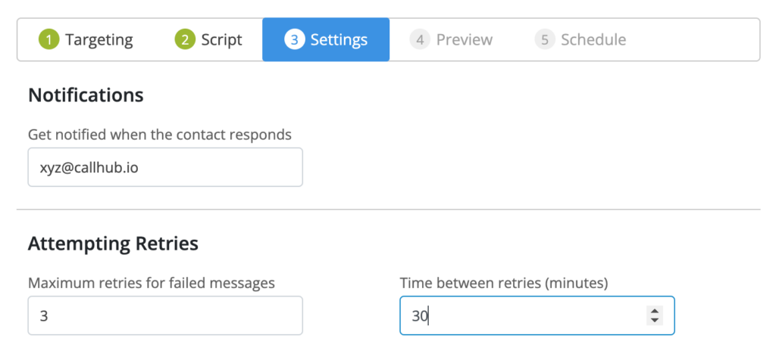Click the xyz@callhub.io notification email field
The image size is (776, 354).
coord(165,167)
